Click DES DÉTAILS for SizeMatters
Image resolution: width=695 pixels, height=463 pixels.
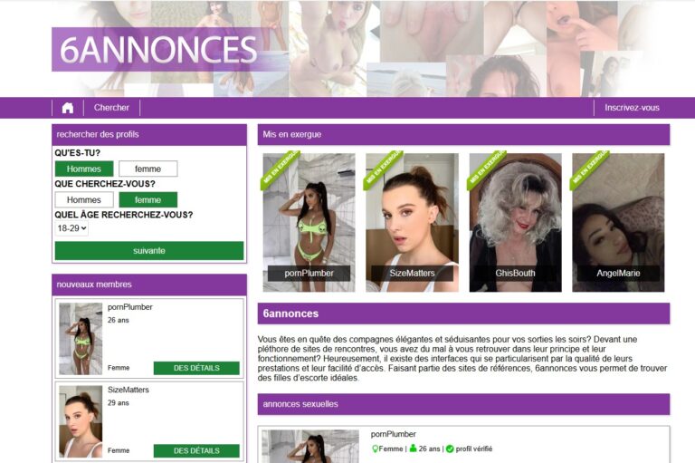click(x=196, y=450)
